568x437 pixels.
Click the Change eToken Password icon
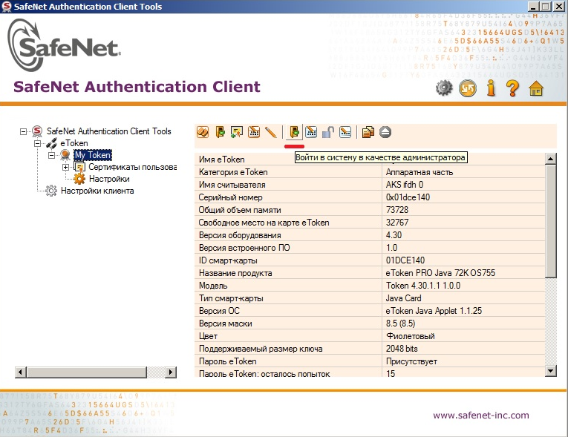(254, 132)
